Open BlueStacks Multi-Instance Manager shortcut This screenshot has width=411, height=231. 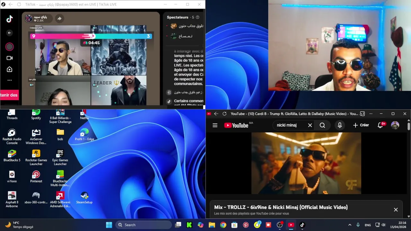pos(60,178)
